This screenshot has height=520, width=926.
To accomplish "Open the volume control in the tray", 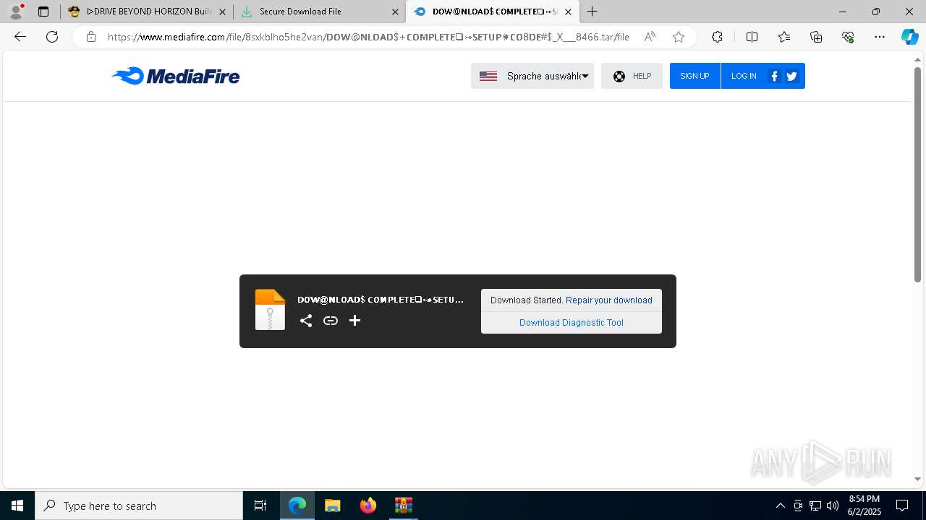I will tap(833, 506).
